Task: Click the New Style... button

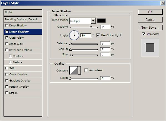Action: (x=150, y=28)
